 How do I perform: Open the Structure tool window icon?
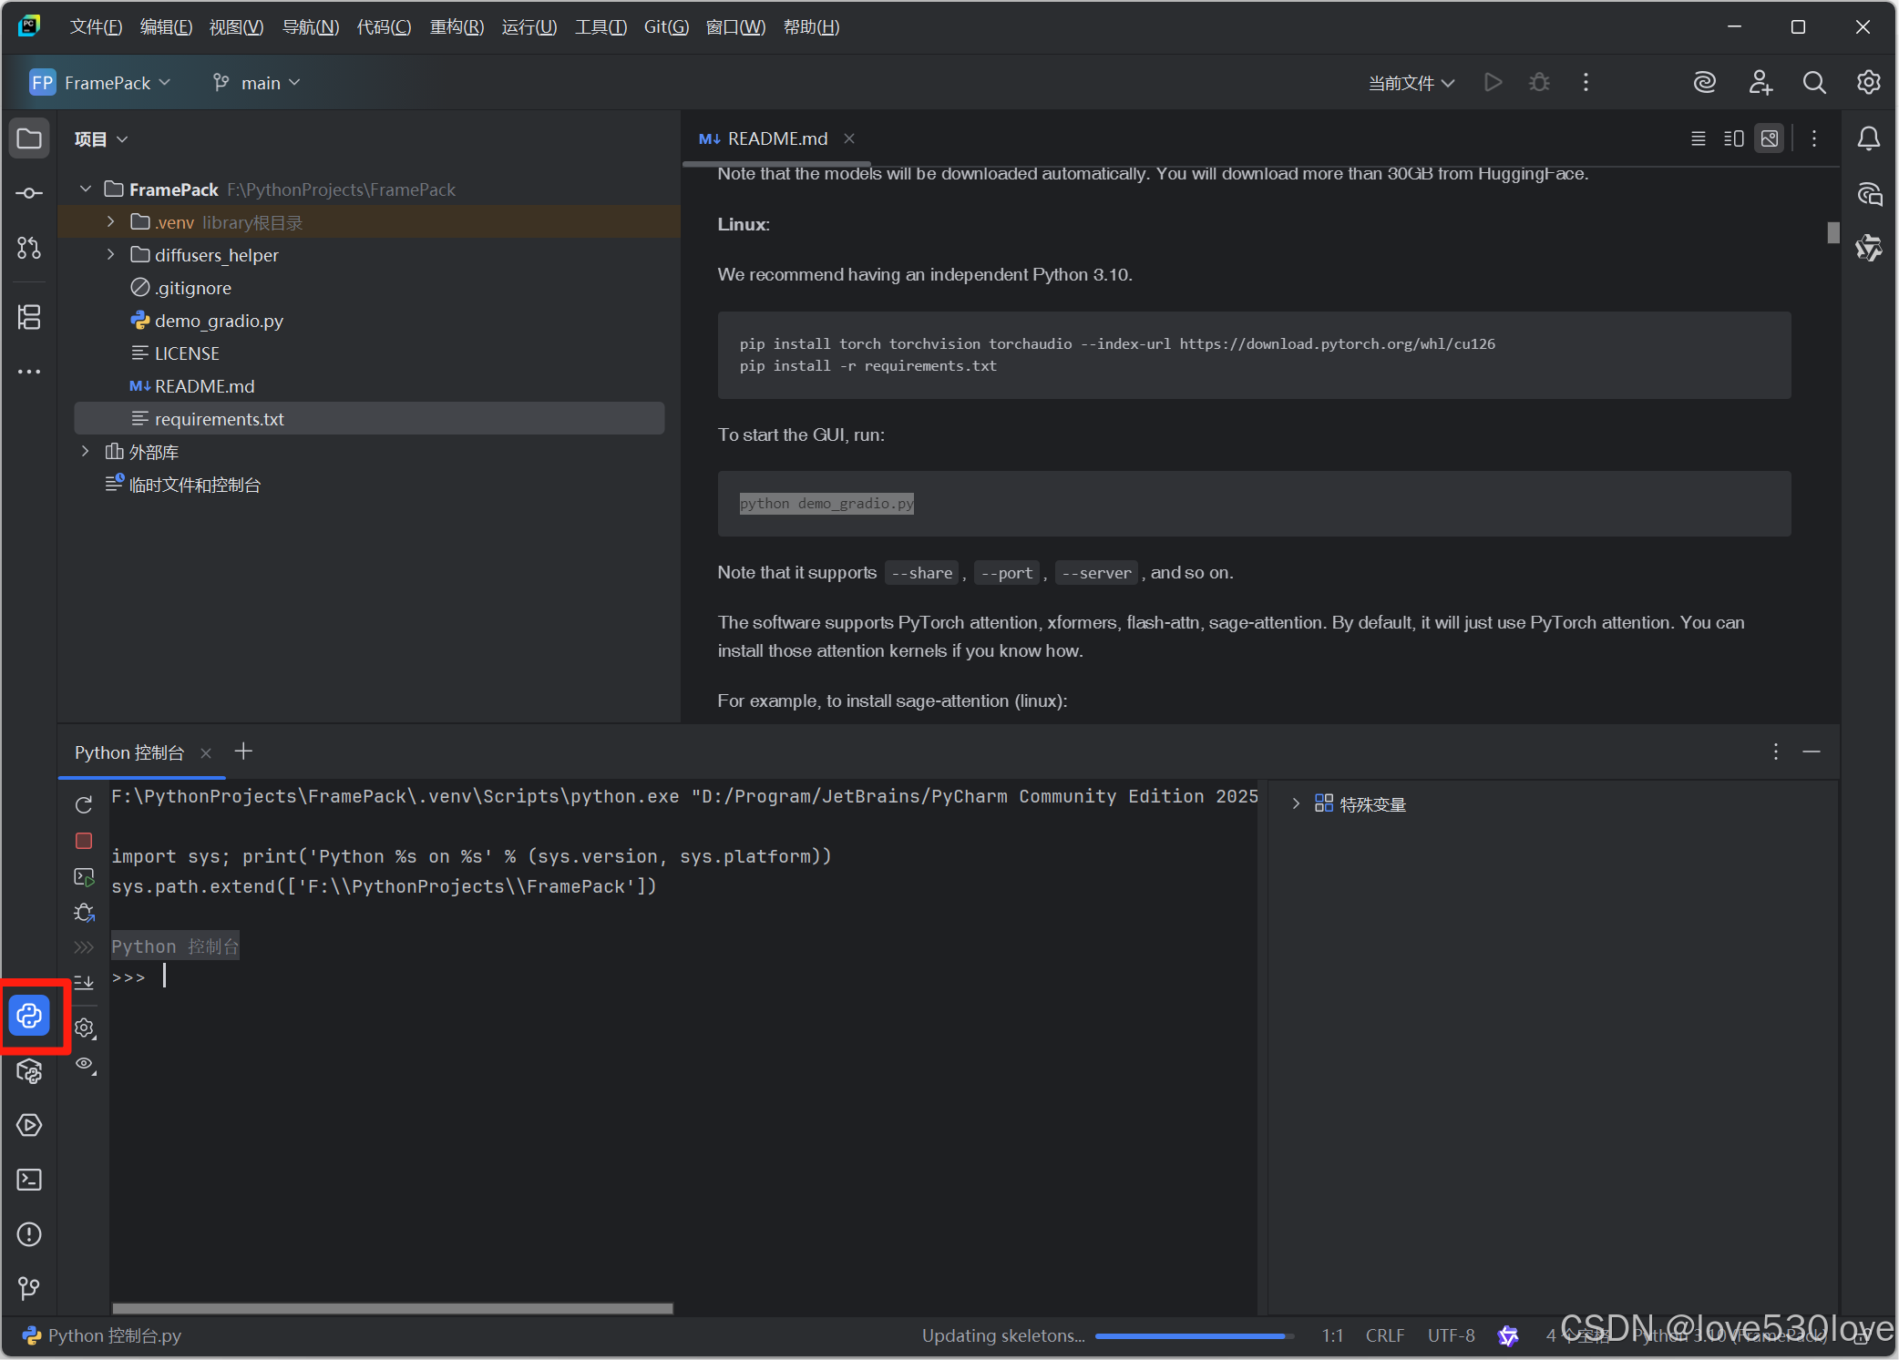tap(29, 317)
